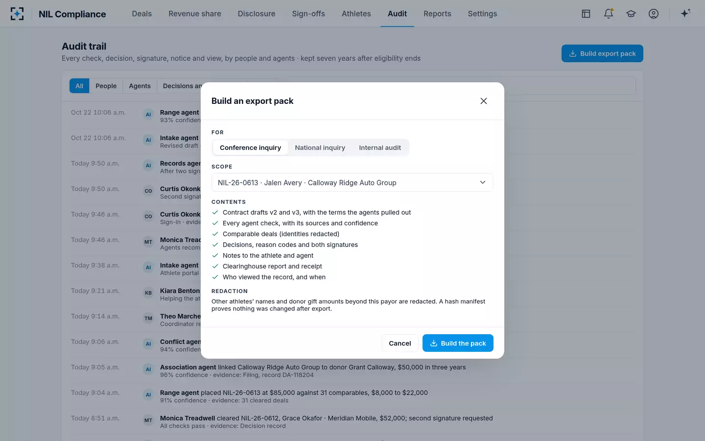Open the Disclosure nav tab

[257, 14]
